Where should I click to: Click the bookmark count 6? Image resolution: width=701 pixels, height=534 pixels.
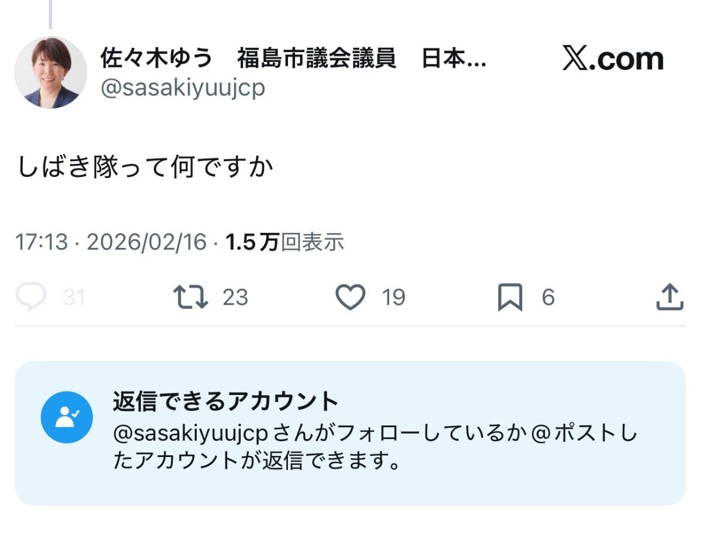(548, 298)
